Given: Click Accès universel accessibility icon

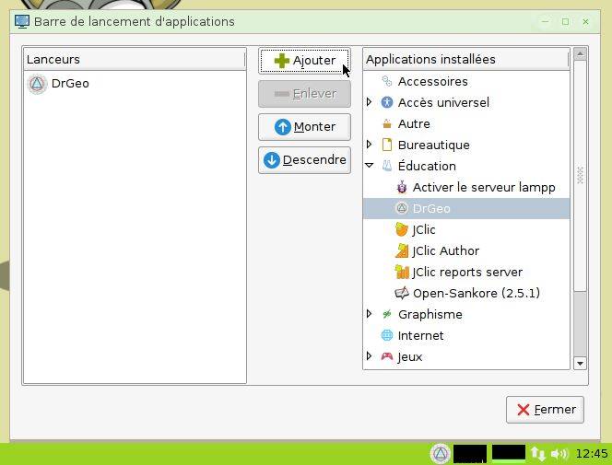Looking at the screenshot, I should [x=387, y=102].
